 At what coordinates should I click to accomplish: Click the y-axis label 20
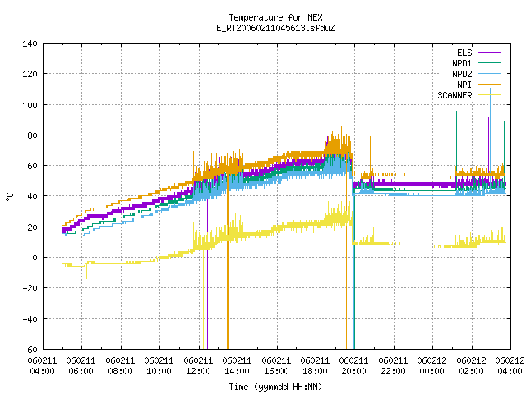tap(33, 227)
